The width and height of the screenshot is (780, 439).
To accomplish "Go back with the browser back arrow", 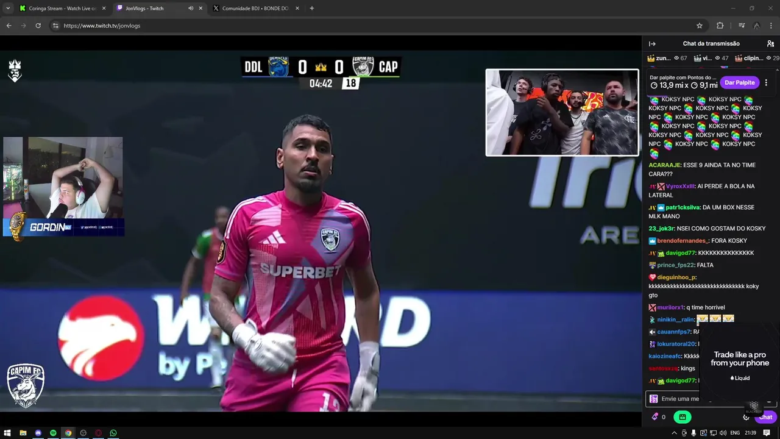I will pyautogui.click(x=9, y=26).
